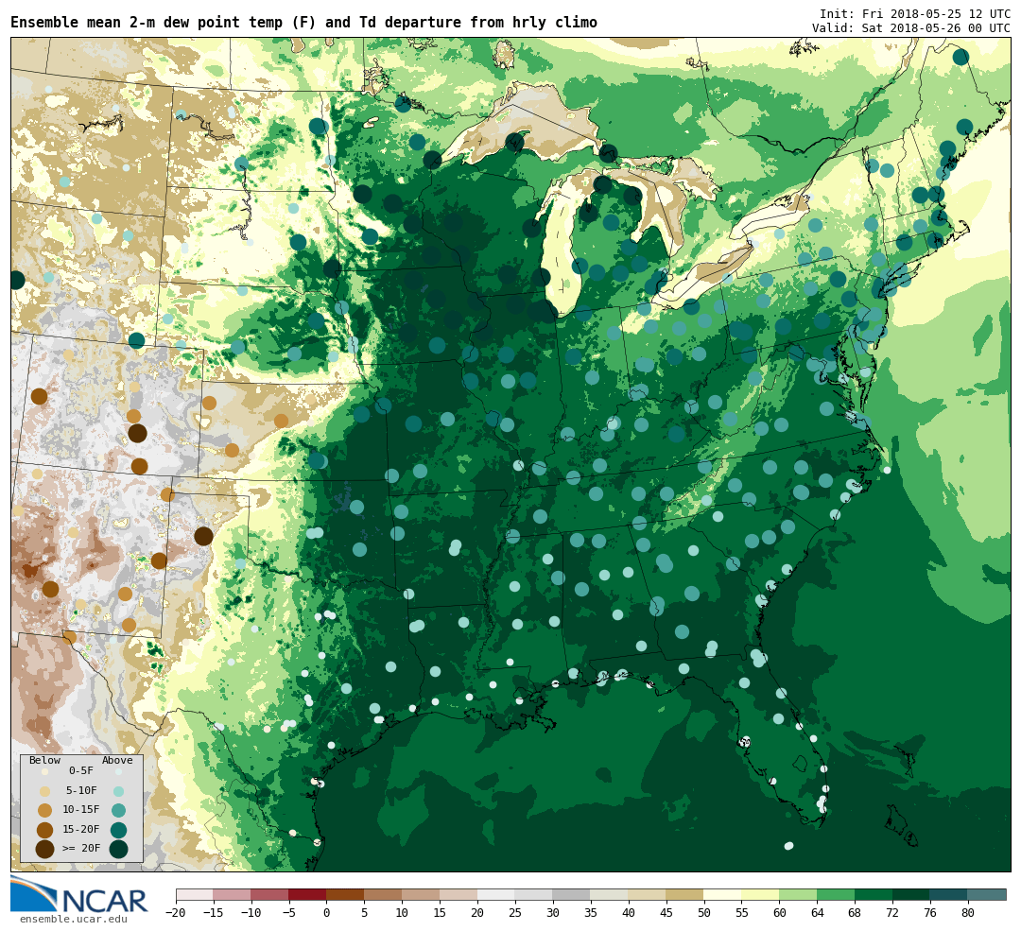Select the Above 10-15F teal legend circle
The image size is (1021, 931).
point(118,810)
